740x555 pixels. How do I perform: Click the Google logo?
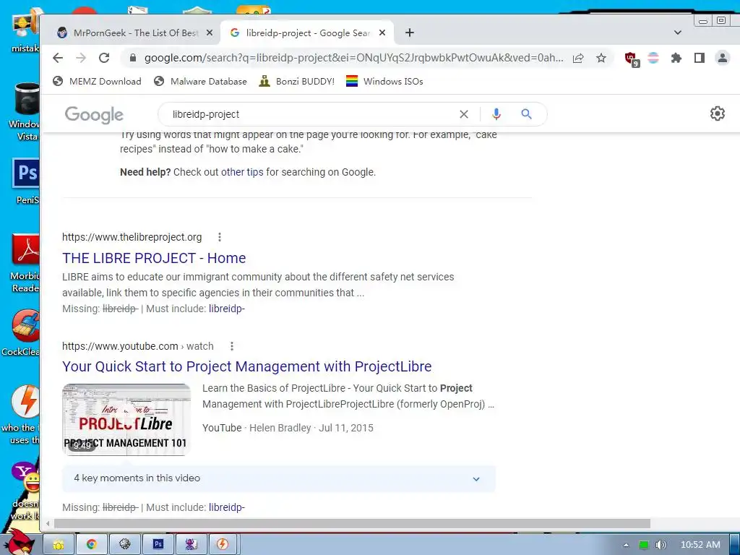click(x=95, y=115)
